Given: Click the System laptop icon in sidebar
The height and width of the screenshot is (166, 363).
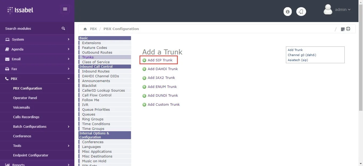Looking at the screenshot, I should click(7, 39).
